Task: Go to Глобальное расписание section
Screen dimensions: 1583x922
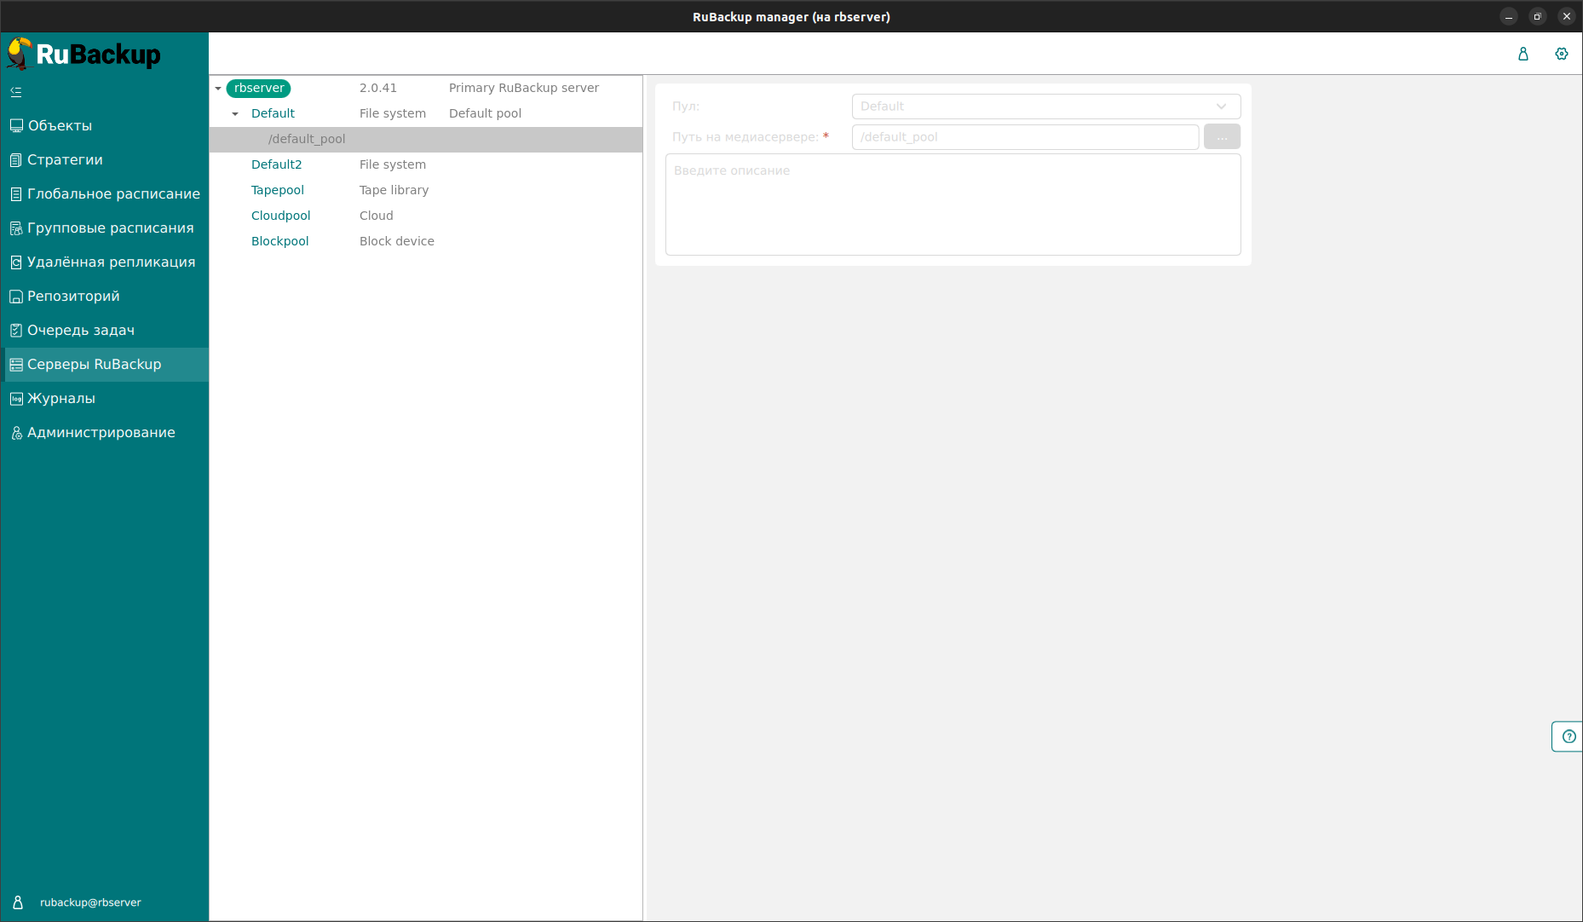Action: click(x=113, y=194)
